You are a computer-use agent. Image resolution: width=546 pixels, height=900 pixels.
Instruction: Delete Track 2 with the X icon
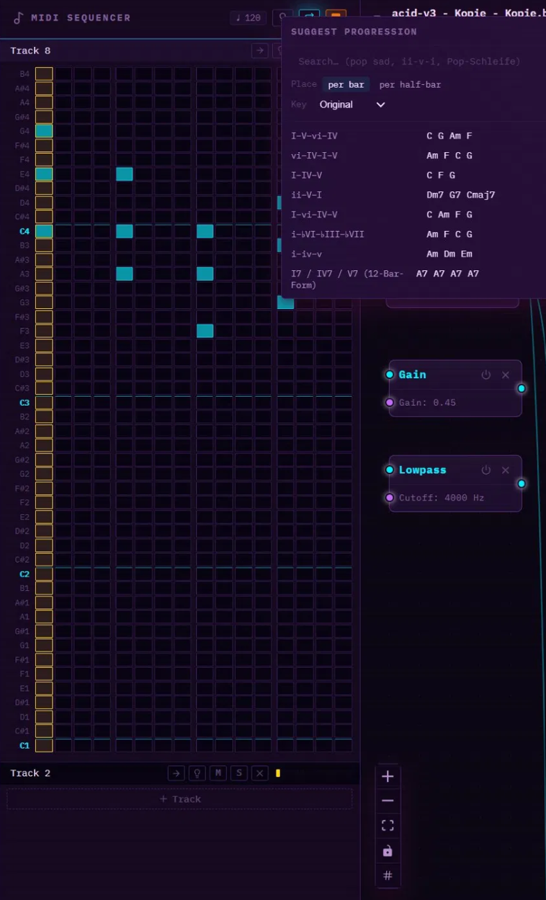coord(260,773)
